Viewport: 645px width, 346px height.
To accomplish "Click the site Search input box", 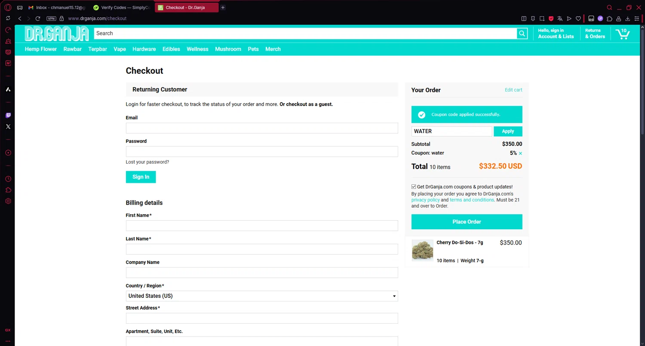I will click(305, 33).
